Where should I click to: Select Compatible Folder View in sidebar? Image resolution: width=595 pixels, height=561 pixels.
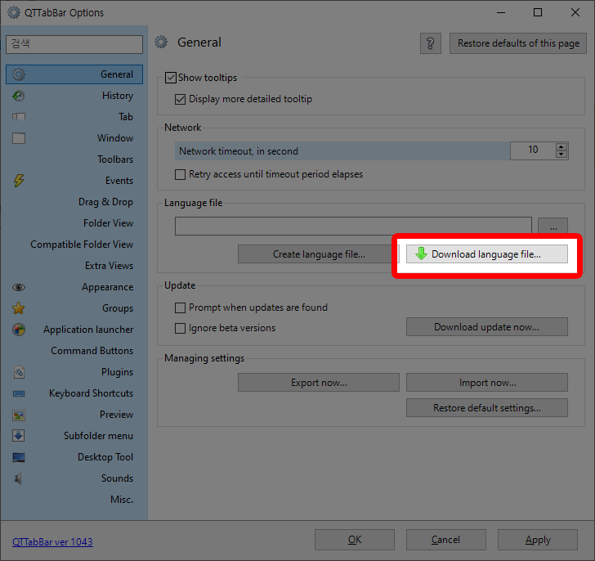(74, 245)
